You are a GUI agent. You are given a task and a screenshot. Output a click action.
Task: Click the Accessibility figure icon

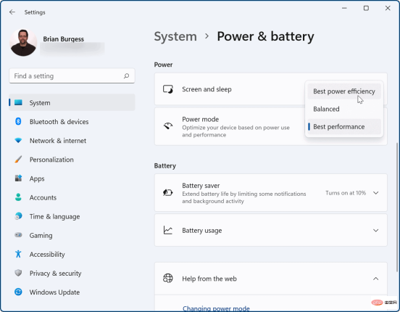(18, 254)
